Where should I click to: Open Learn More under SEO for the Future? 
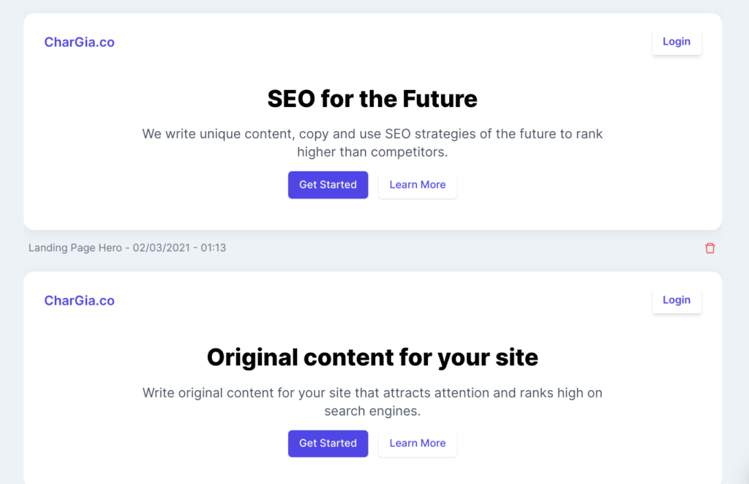tap(418, 185)
